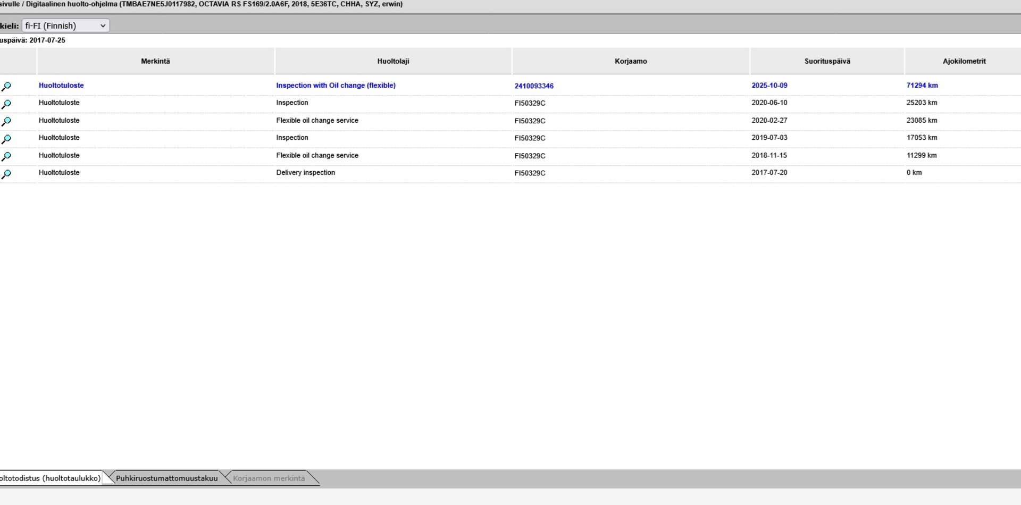Click the 2025-10-09 date link
Viewport: 1021px width, 505px height.
[x=769, y=85]
